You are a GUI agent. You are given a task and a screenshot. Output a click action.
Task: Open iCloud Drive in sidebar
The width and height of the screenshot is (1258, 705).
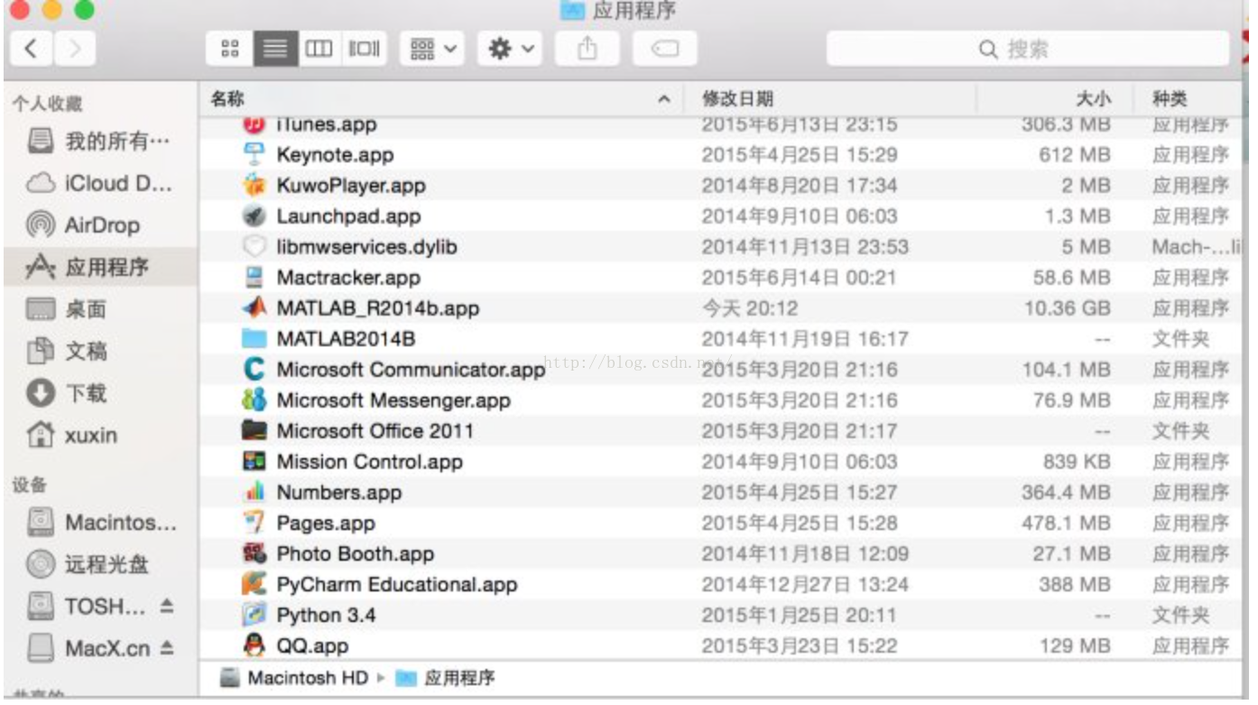tap(99, 183)
